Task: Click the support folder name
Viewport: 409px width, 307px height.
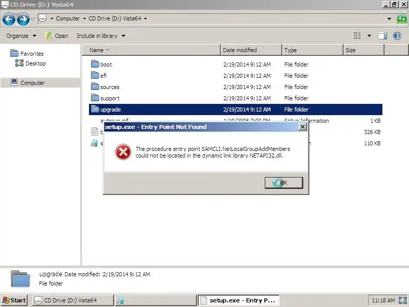Action: pos(110,98)
